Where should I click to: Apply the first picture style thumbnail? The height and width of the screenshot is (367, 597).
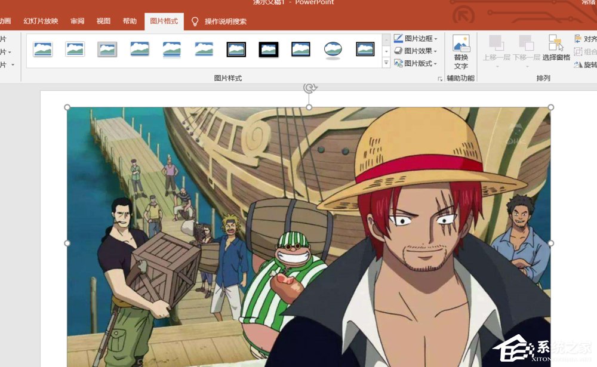click(43, 49)
